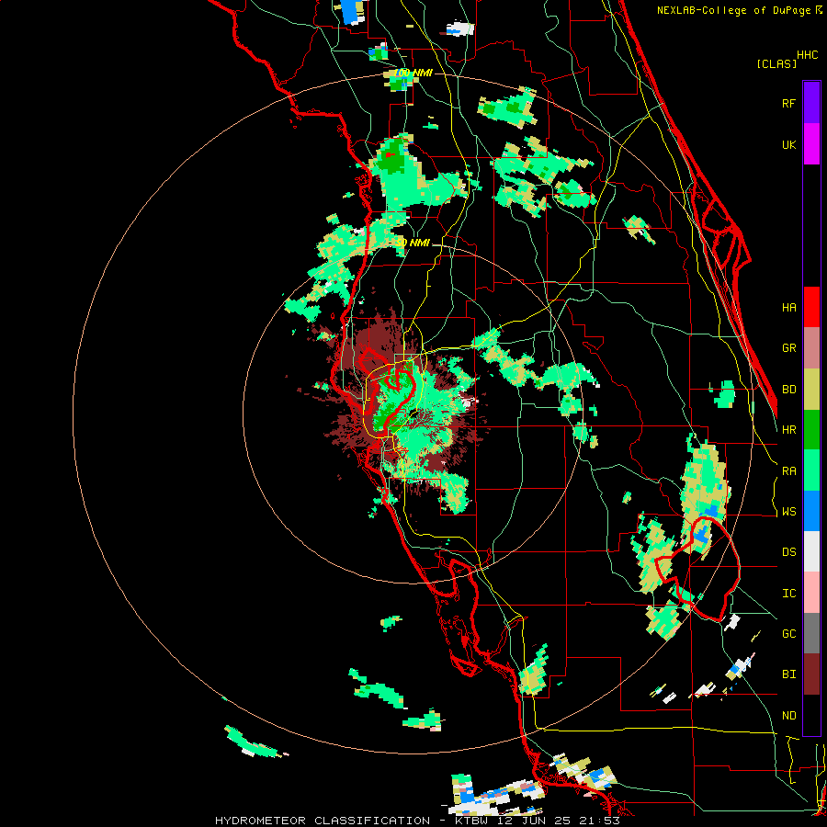Screen dimensions: 827x827
Task: Select the HR legend label
Action: pyautogui.click(x=788, y=430)
